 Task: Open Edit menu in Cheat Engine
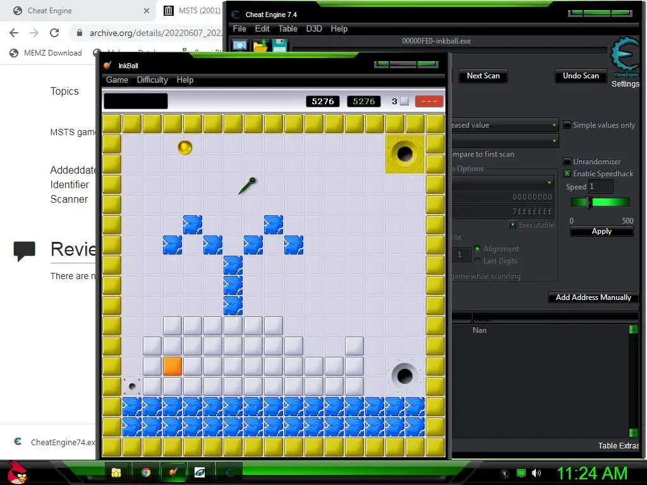[262, 28]
